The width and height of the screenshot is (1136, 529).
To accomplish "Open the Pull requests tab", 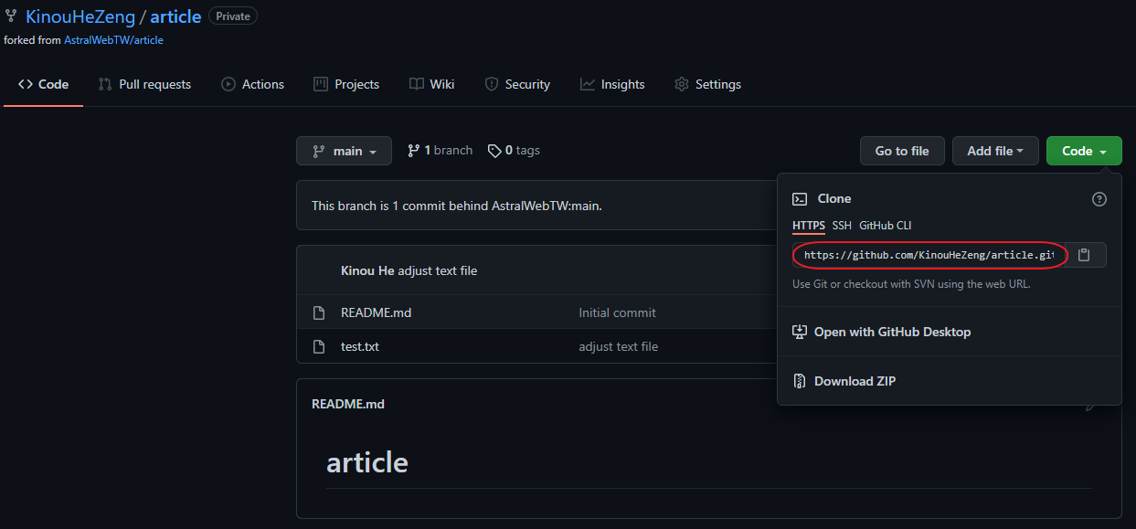I will (x=144, y=84).
